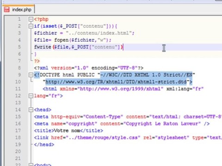Click line number 3 in the margin

[19, 33]
